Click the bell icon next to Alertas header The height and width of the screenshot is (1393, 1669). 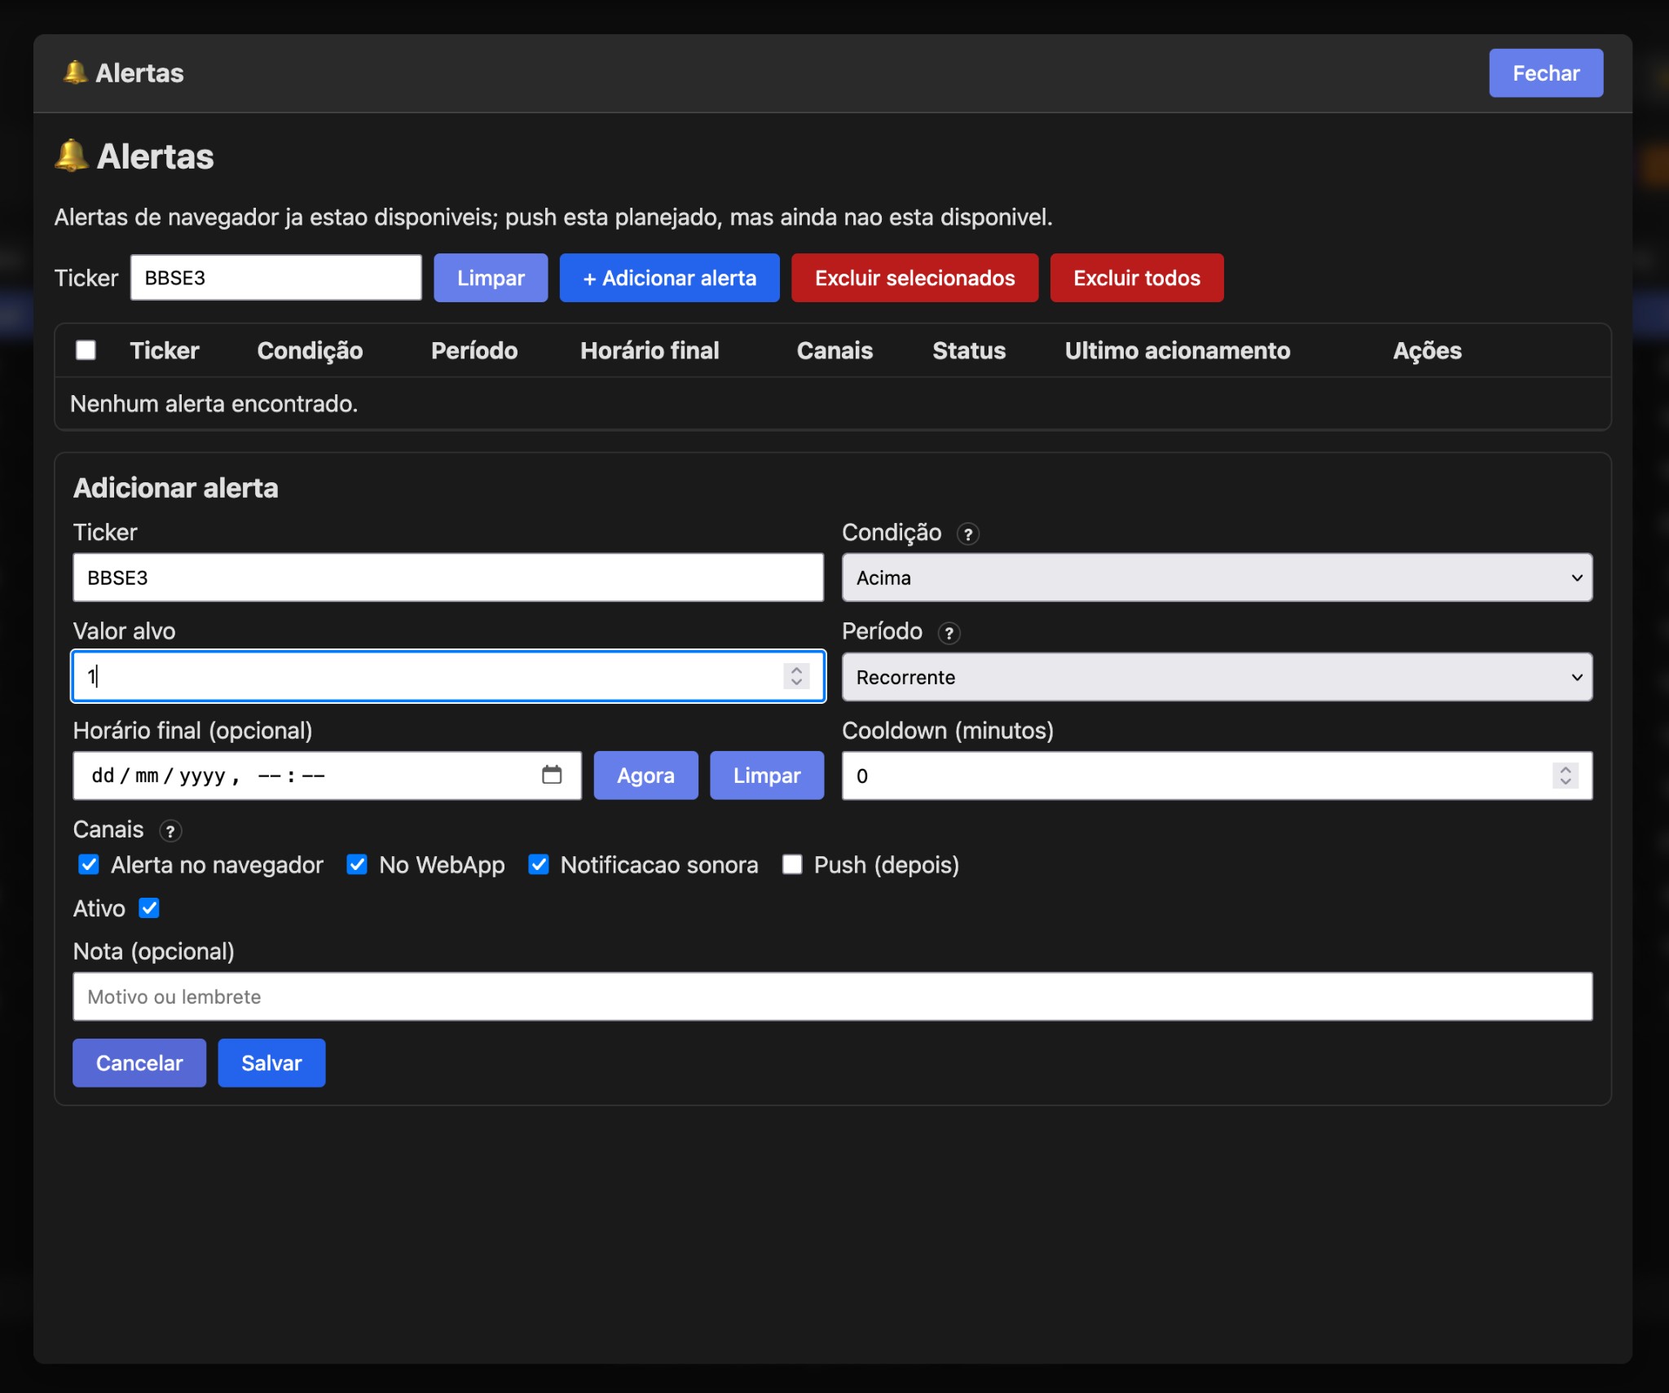72,156
